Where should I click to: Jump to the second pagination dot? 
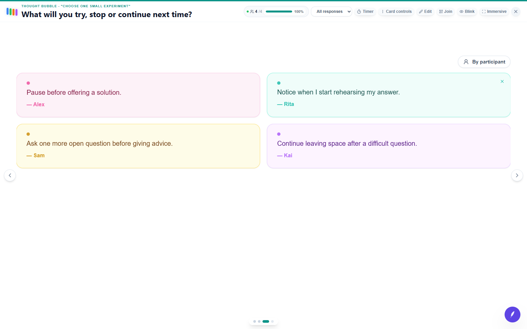(x=259, y=321)
